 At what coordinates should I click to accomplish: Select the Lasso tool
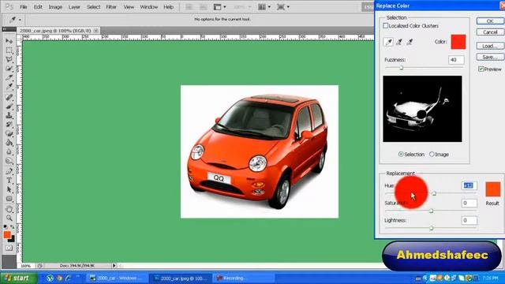(9, 60)
